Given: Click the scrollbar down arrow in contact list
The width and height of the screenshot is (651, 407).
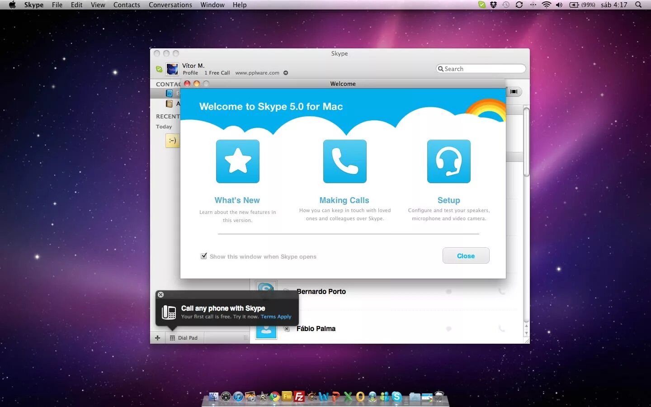Looking at the screenshot, I should [x=526, y=333].
